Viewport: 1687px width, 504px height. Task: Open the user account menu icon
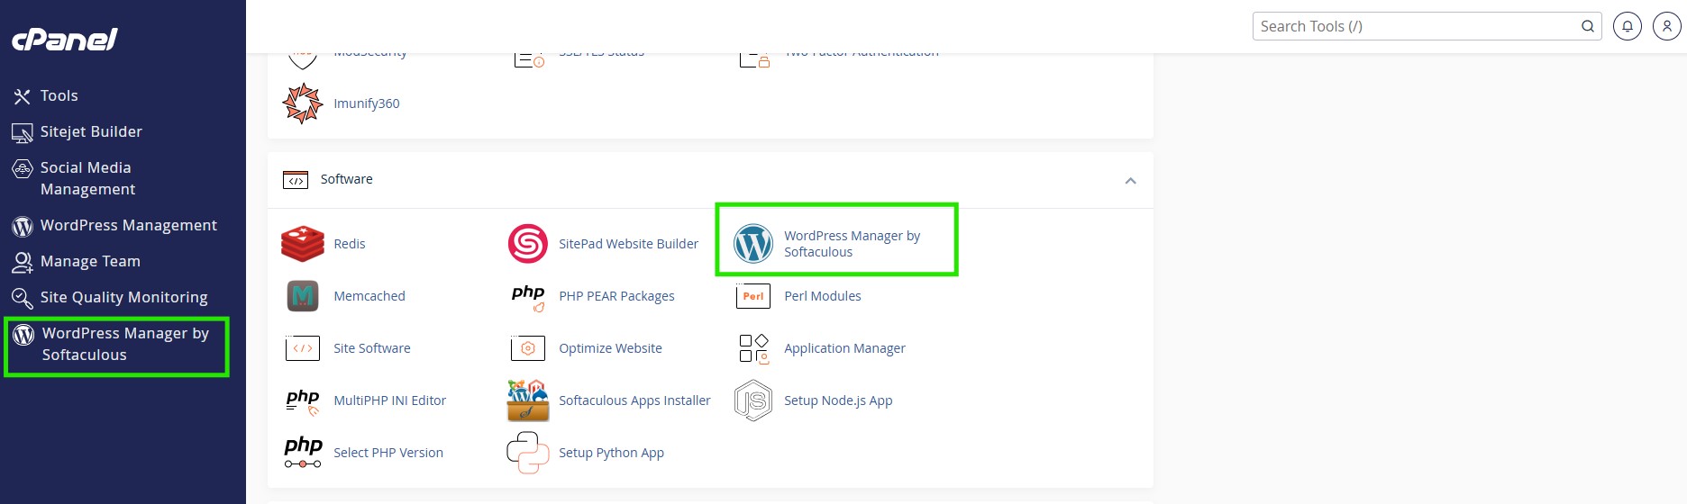[1667, 26]
